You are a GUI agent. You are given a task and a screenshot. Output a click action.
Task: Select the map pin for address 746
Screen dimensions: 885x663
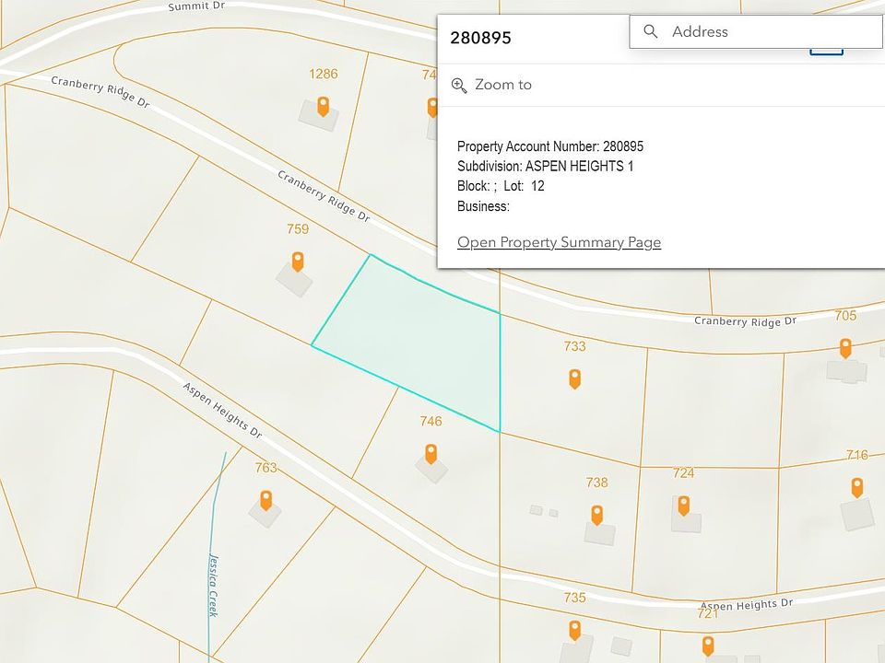pos(431,454)
